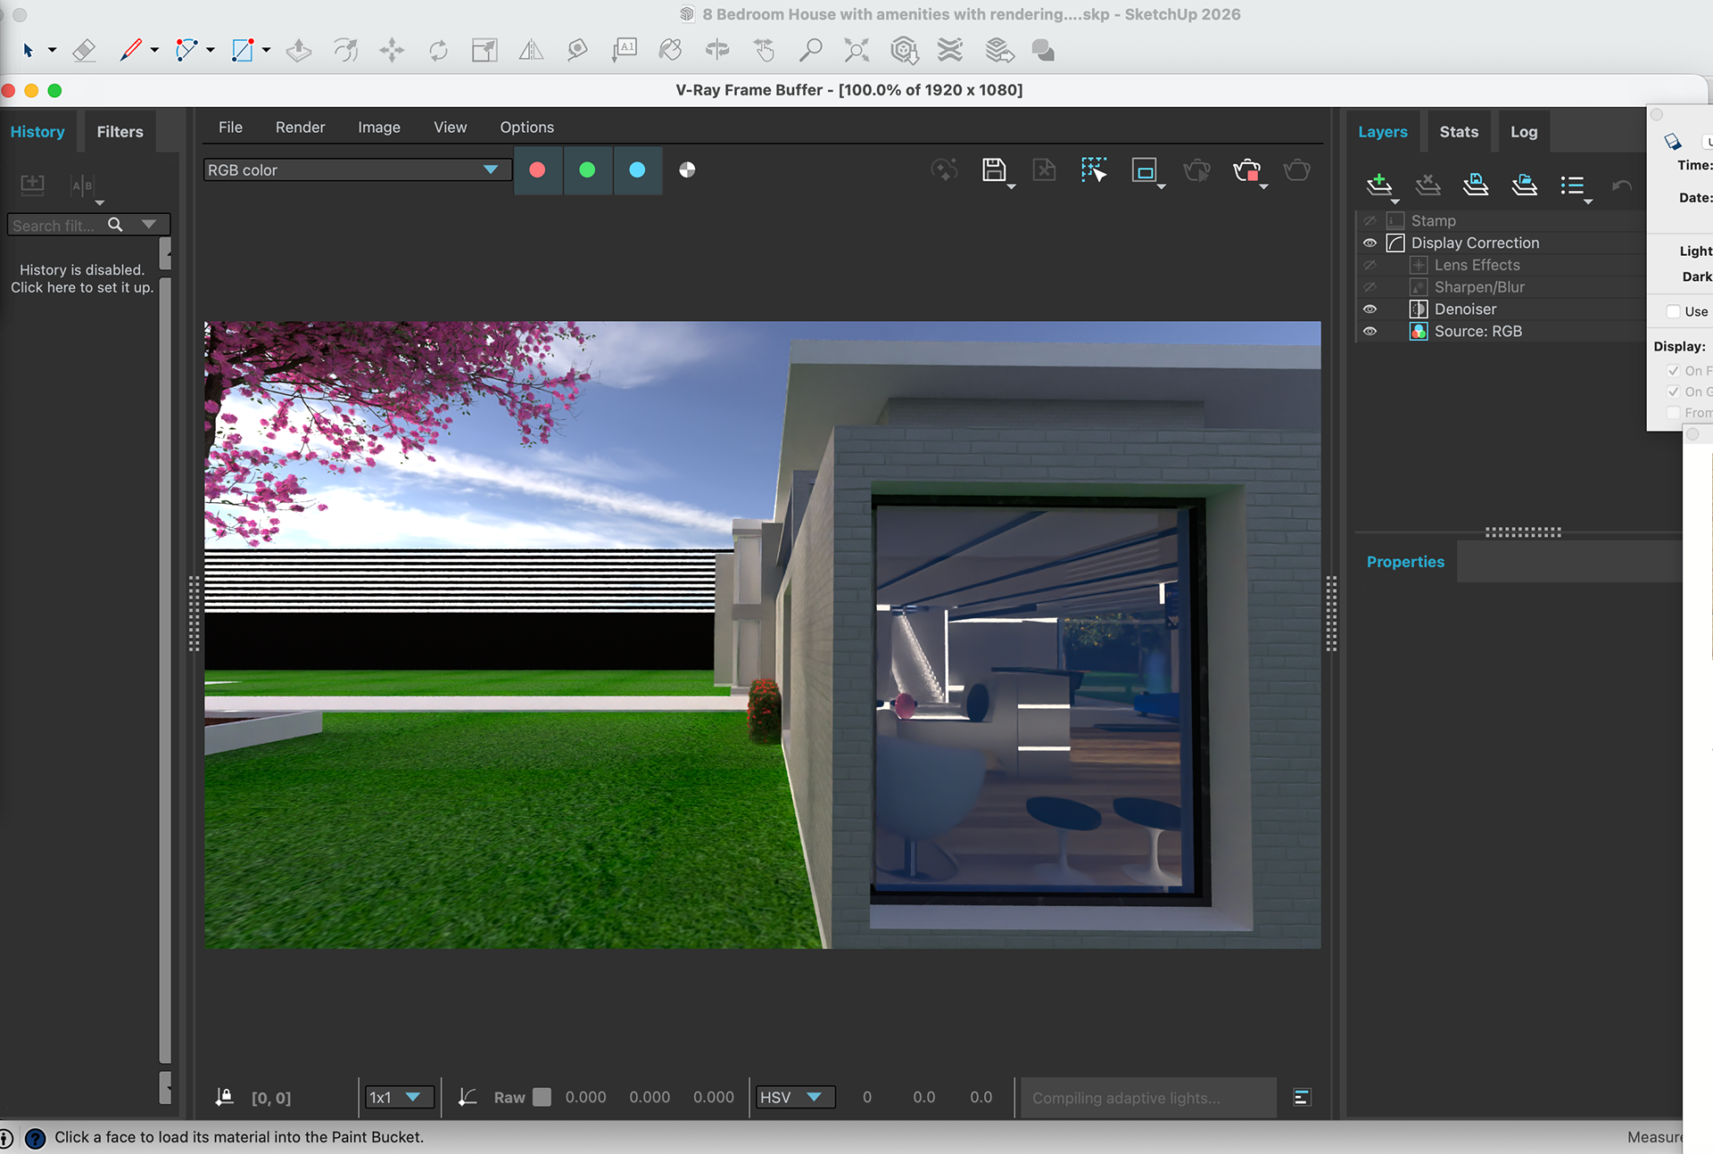Viewport: 1713px width, 1154px height.
Task: Open the RGB color channel dropdown
Action: coord(356,169)
